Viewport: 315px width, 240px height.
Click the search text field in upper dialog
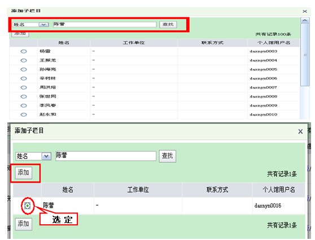click(104, 24)
